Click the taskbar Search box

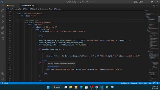tap(57, 87)
